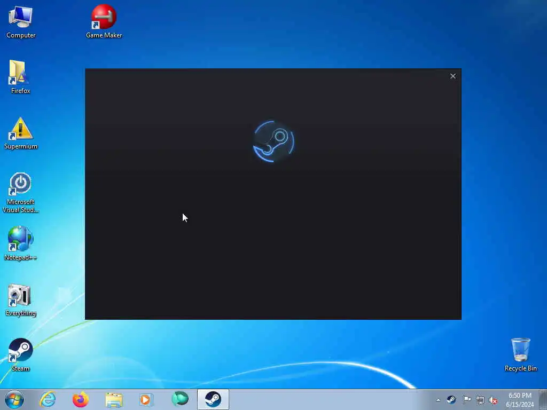Click the Show desktop strip
The height and width of the screenshot is (410, 547).
click(x=543, y=399)
